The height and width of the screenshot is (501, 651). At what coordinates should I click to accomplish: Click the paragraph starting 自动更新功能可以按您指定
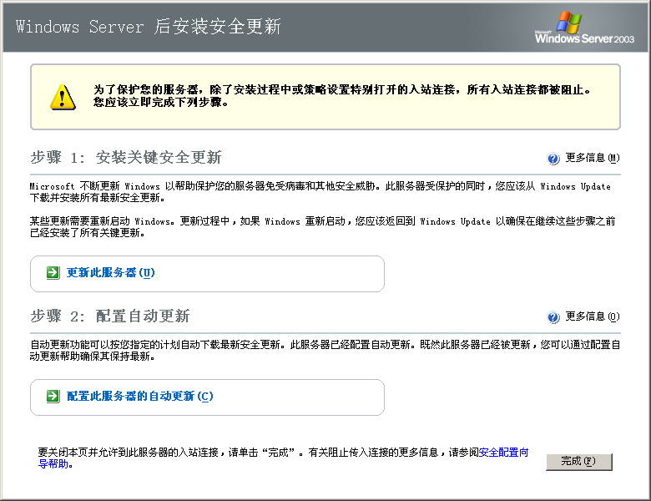tap(325, 350)
